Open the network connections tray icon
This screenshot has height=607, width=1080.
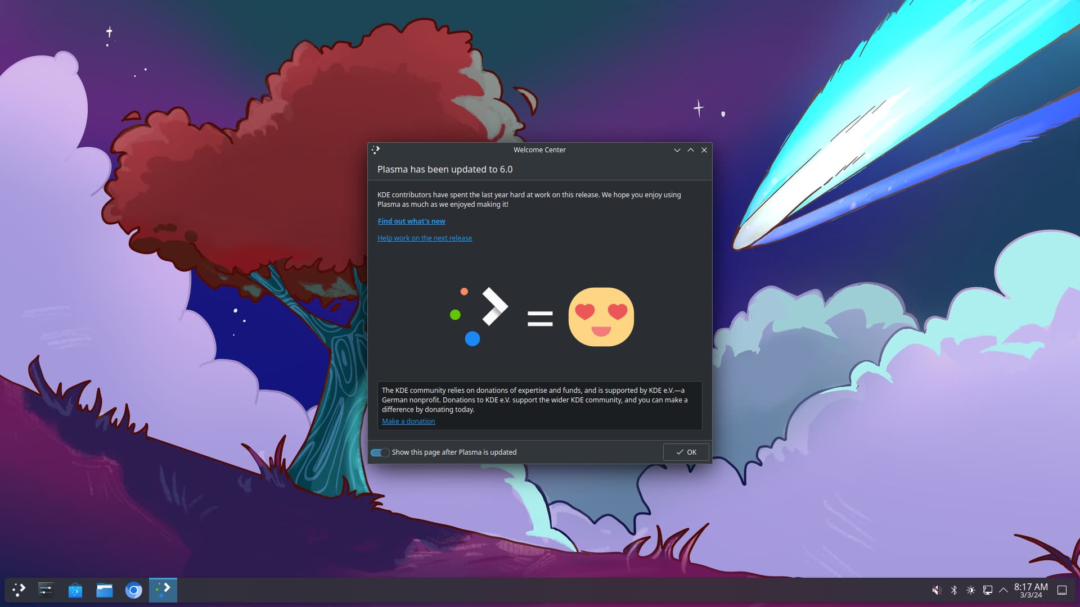[987, 590]
